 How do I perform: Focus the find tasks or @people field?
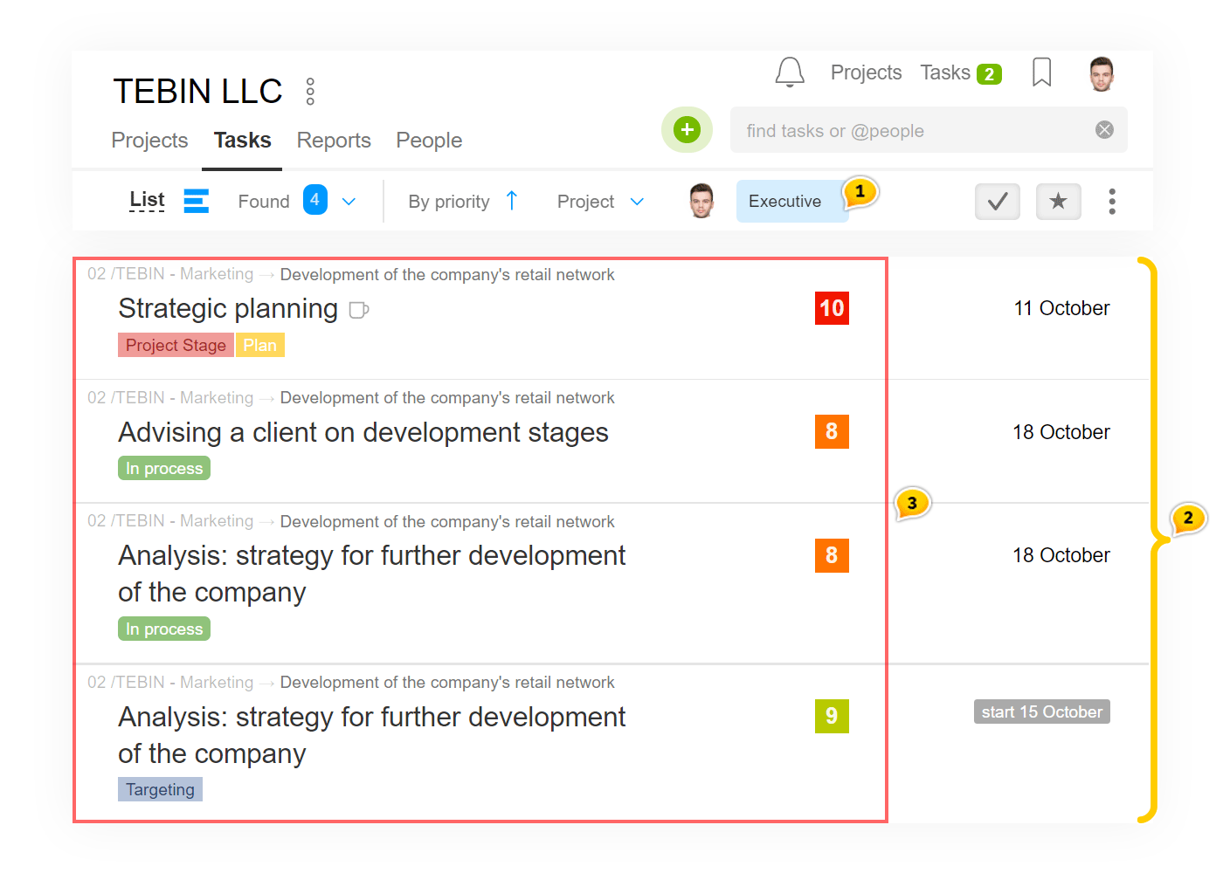pyautogui.click(x=909, y=131)
